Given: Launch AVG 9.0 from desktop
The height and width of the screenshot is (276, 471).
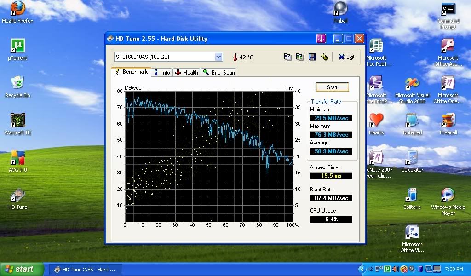Looking at the screenshot, I should pyautogui.click(x=17, y=158).
